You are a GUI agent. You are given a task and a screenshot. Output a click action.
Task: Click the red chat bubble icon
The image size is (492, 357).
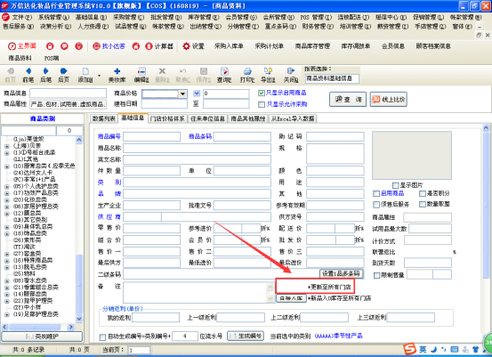64,46
